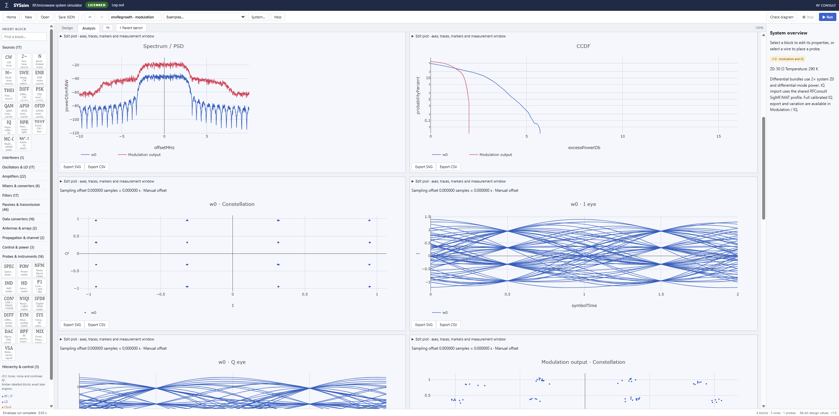Toggle Modulation output trace in Spectrum legend
The width and height of the screenshot is (839, 416).
pos(139,155)
